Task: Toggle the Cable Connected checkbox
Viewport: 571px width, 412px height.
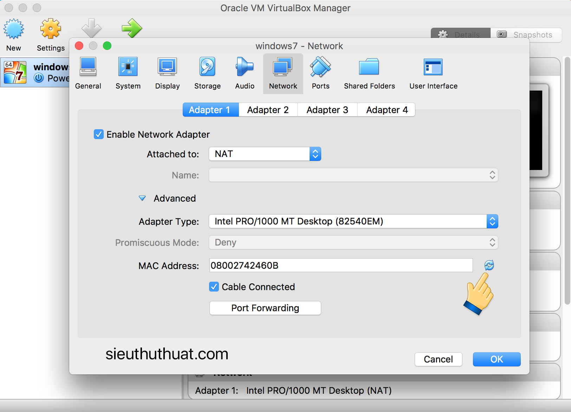Action: pyautogui.click(x=214, y=287)
